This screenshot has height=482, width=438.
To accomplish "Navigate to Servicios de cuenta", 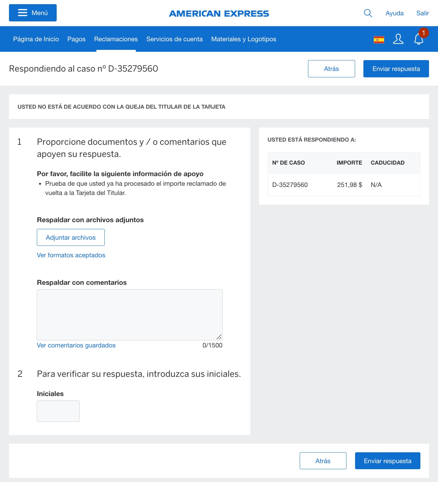I will click(174, 39).
